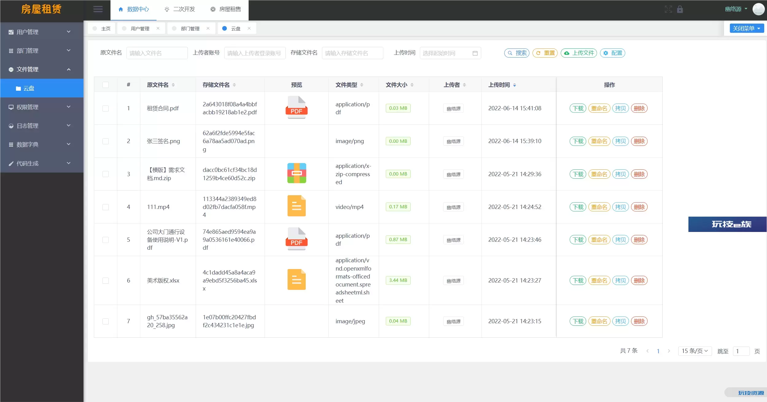Screen dimensions: 767x402
Task: Check the row 1 checkbox for 租赁合同.pdf
Action: (106, 108)
